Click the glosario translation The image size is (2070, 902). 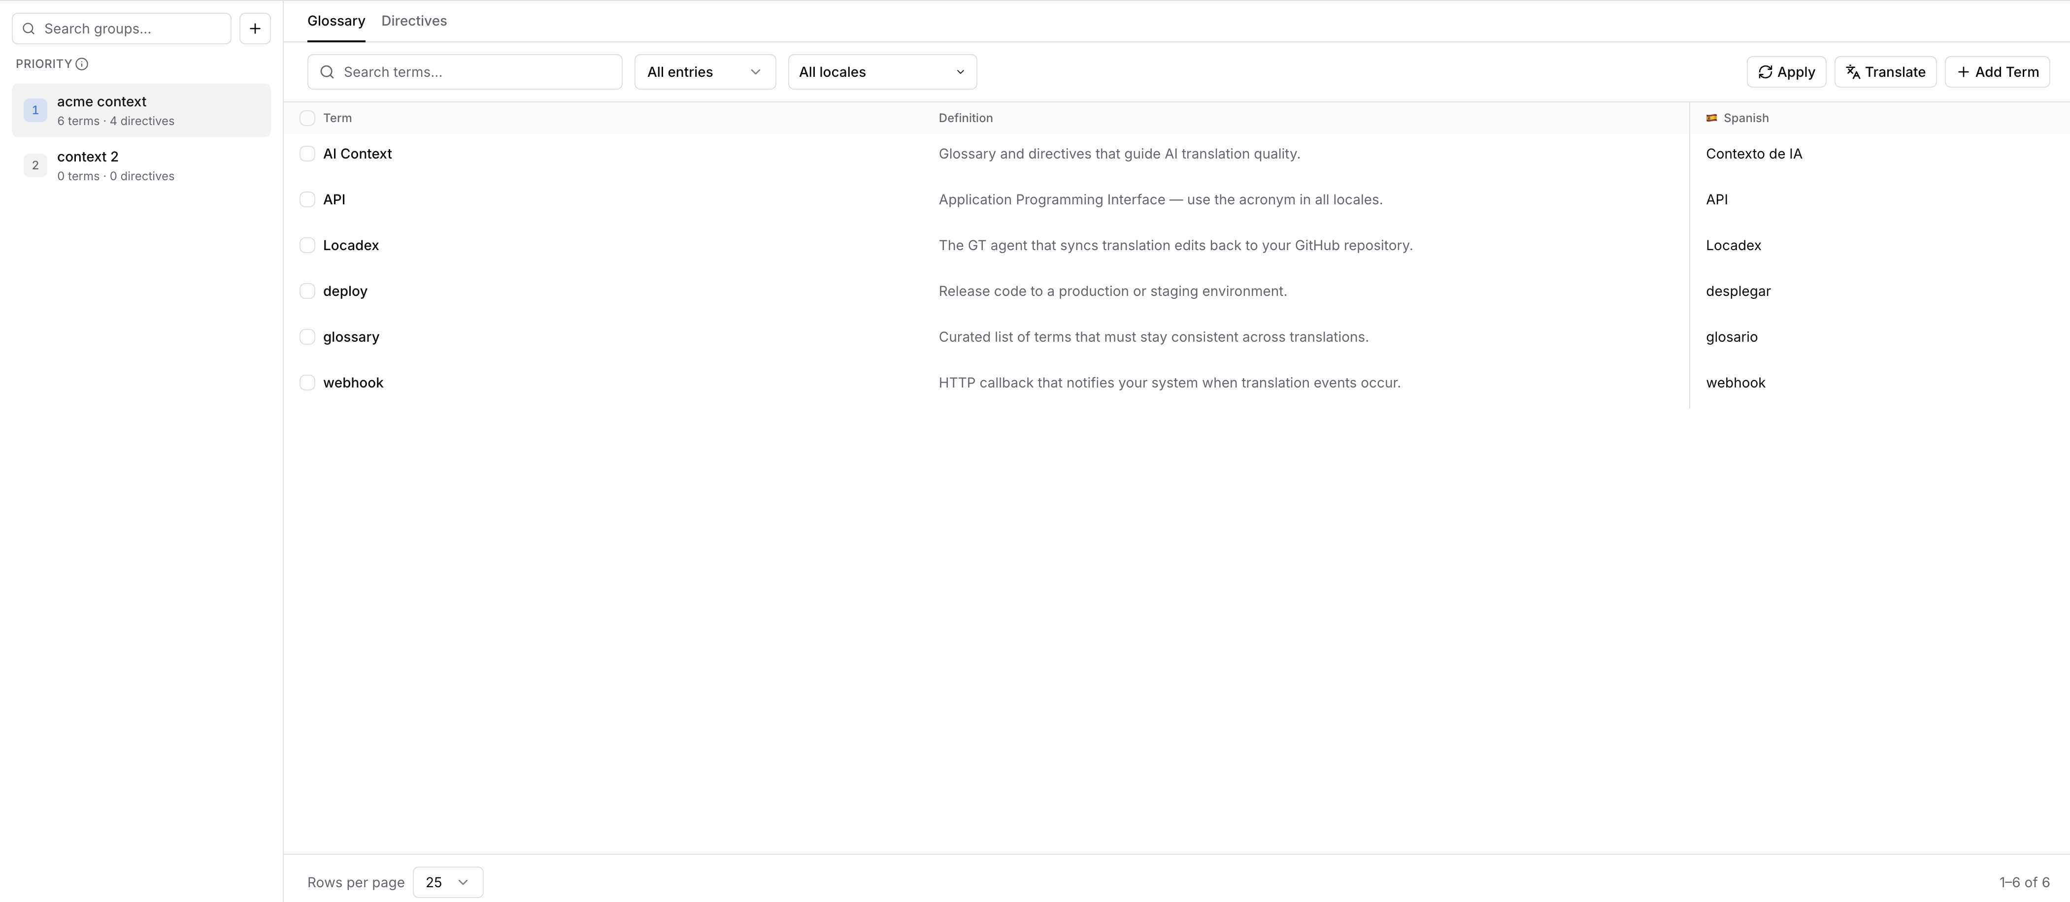click(x=1732, y=337)
